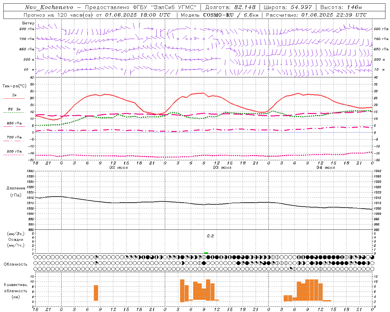
Task: Click the Облачность cloud cover label
Action: [x=16, y=264]
